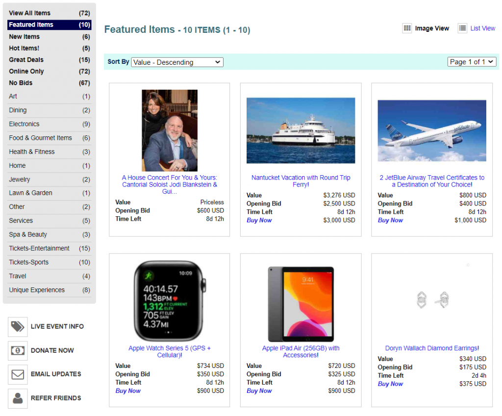Screen dimensions: 502x416
Task: Open Spa & Beauty category
Action: click(x=50, y=234)
